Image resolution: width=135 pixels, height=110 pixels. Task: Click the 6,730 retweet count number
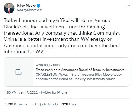click(x=9, y=104)
